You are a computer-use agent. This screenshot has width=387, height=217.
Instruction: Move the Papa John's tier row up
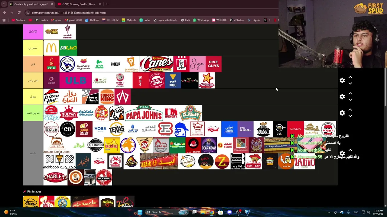350,110
